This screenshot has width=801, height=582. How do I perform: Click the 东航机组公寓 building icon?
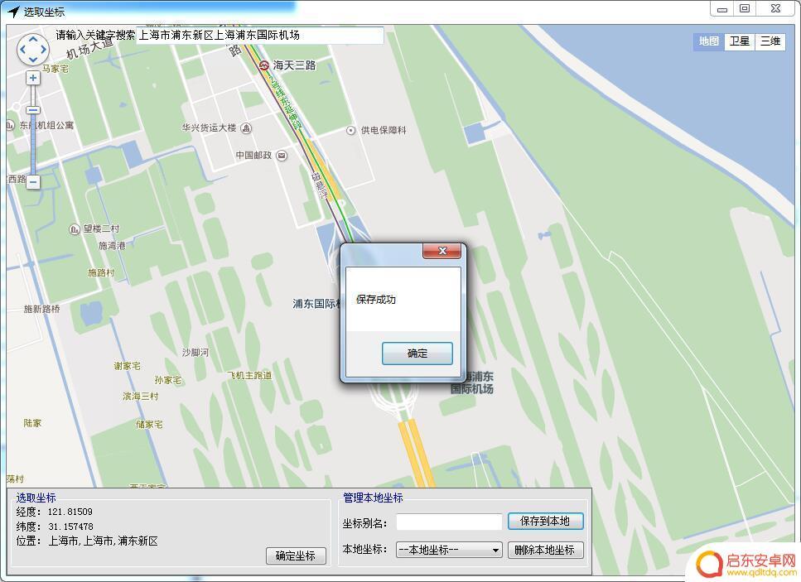click(x=10, y=124)
